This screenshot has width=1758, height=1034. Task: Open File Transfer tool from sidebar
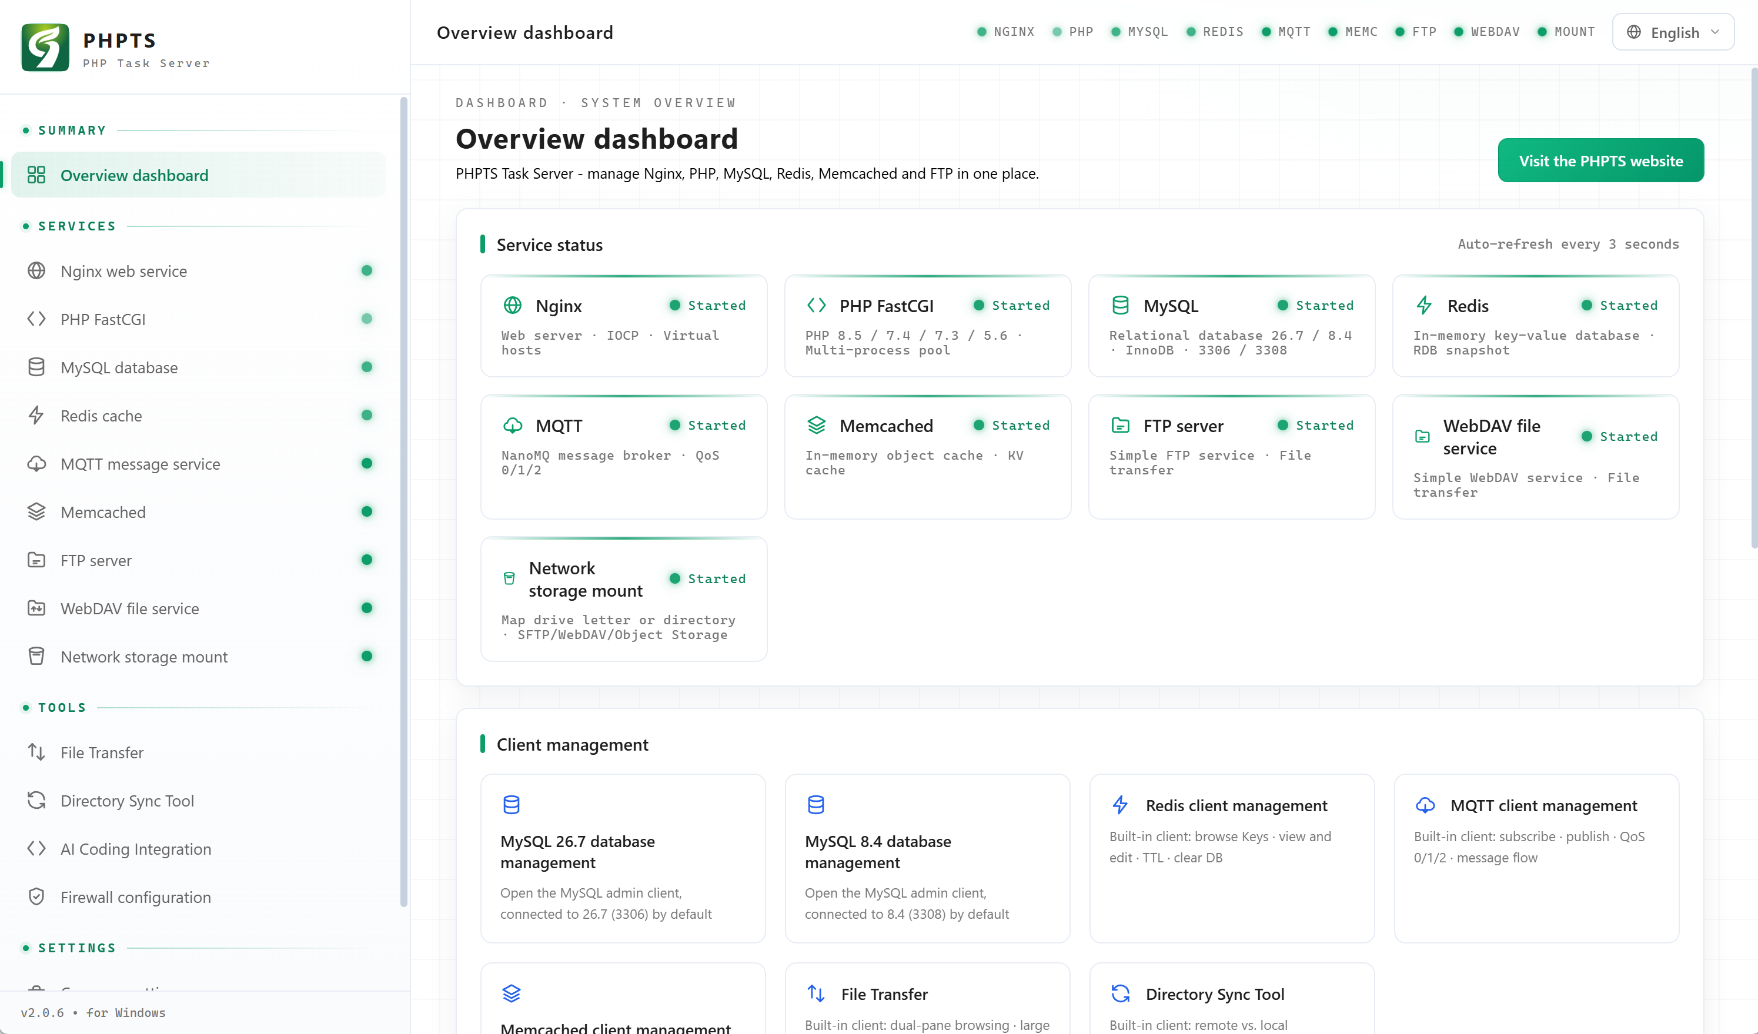coord(199,752)
